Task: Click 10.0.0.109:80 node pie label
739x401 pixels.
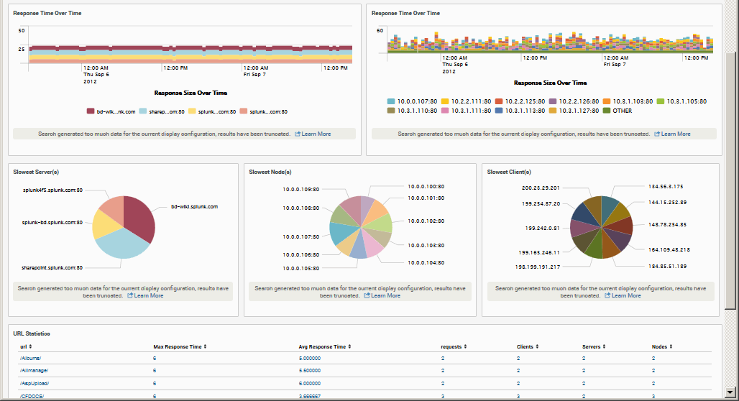Action: pos(300,190)
